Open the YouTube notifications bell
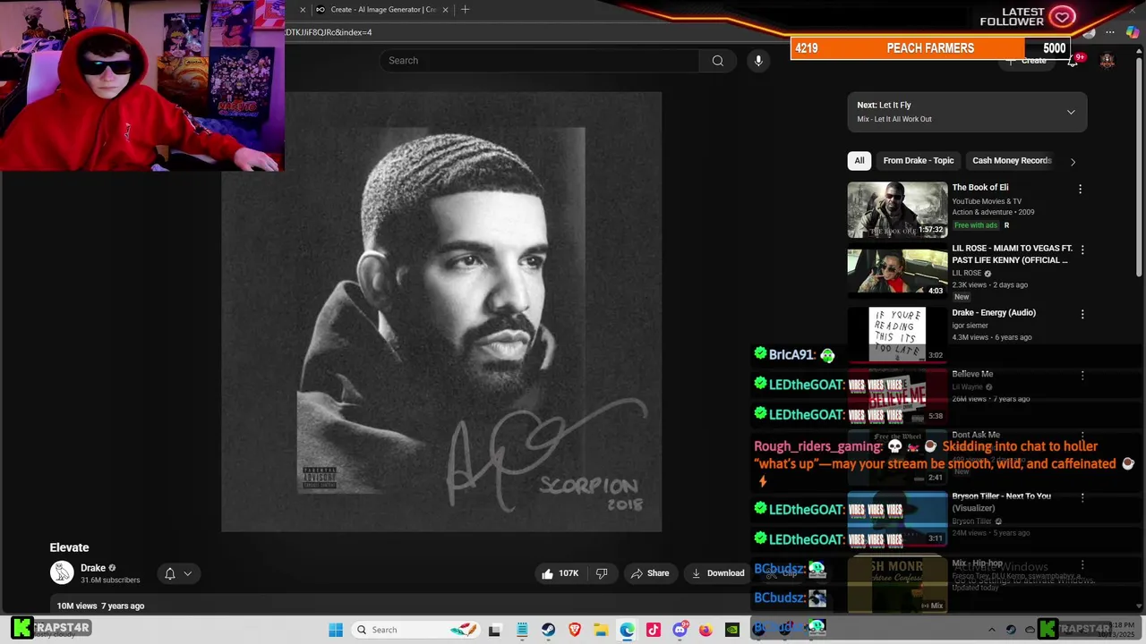The image size is (1146, 644). [x=1073, y=61]
